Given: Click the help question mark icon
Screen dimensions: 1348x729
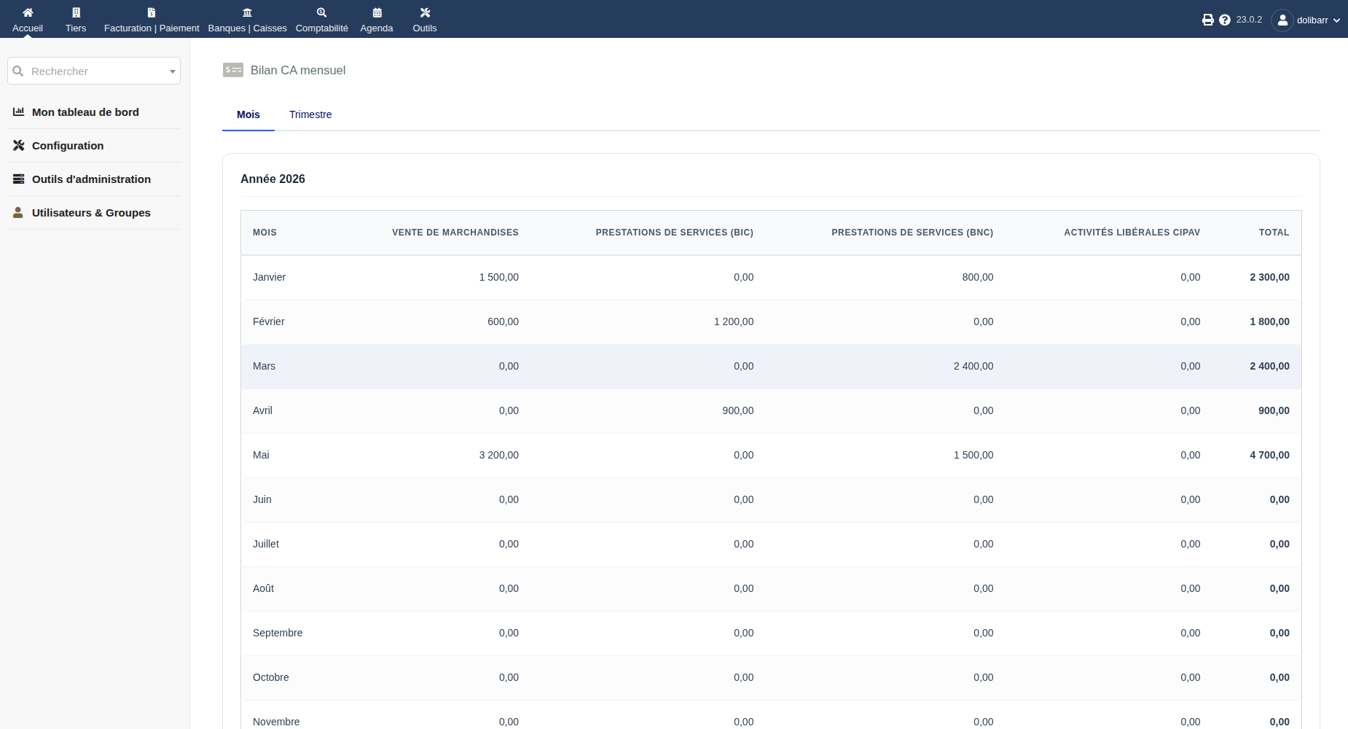Looking at the screenshot, I should click(1225, 20).
